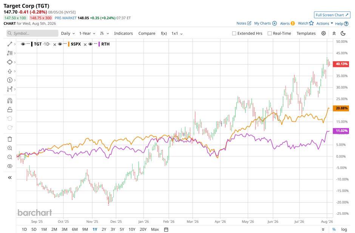Open the Templates menu
The image size is (355, 233).
click(306, 33)
